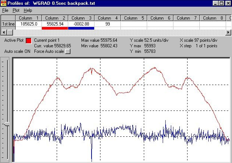Select the Column 2 header

point(55,18)
